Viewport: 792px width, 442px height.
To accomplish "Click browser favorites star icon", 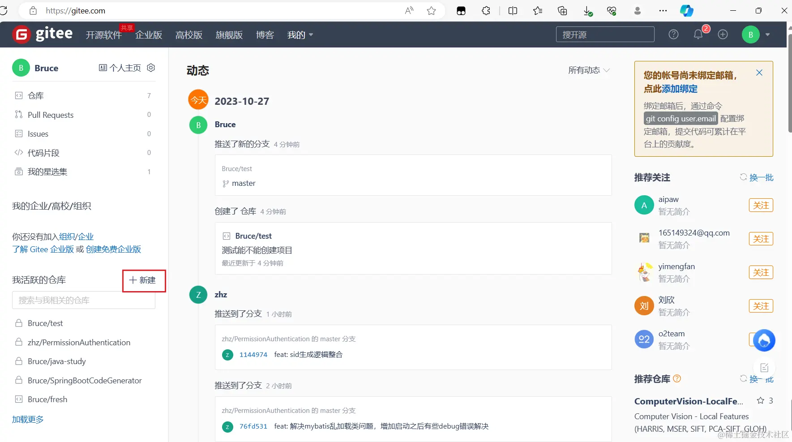I will (431, 11).
